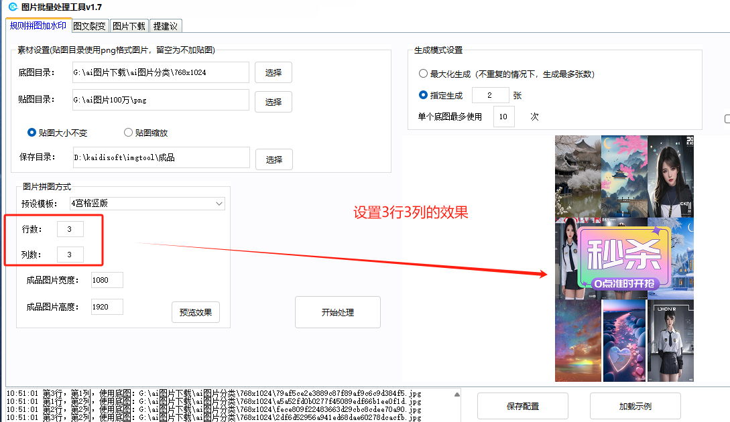Image resolution: width=730 pixels, height=422 pixels.
Task: Click the app logo icon in title bar
Action: (x=13, y=7)
